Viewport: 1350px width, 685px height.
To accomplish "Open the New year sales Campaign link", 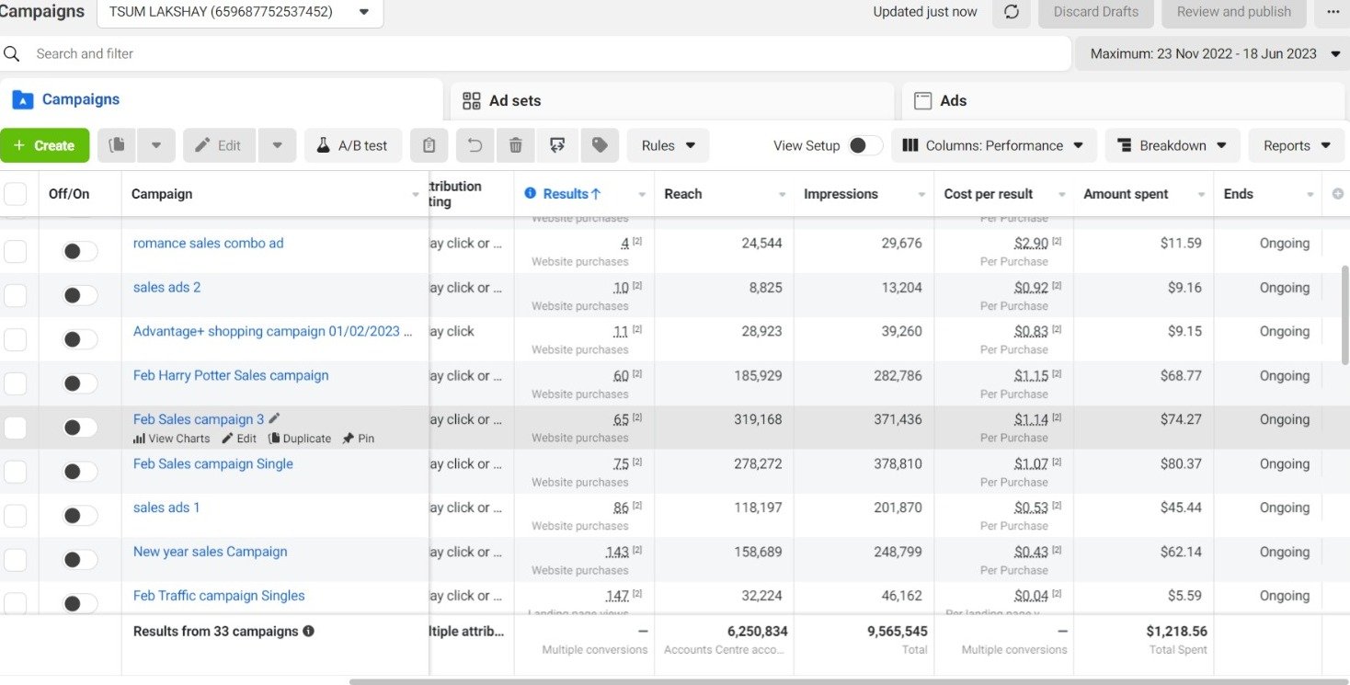I will tap(210, 552).
